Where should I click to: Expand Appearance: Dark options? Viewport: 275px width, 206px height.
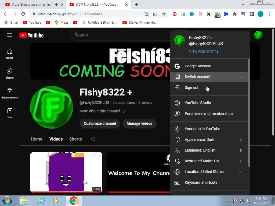pos(209,139)
